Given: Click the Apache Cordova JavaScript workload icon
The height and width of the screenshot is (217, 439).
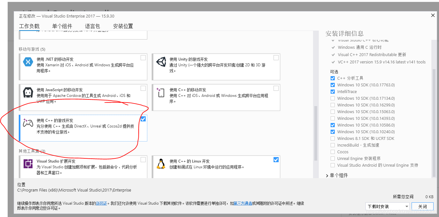Looking at the screenshot, I should (28, 92).
